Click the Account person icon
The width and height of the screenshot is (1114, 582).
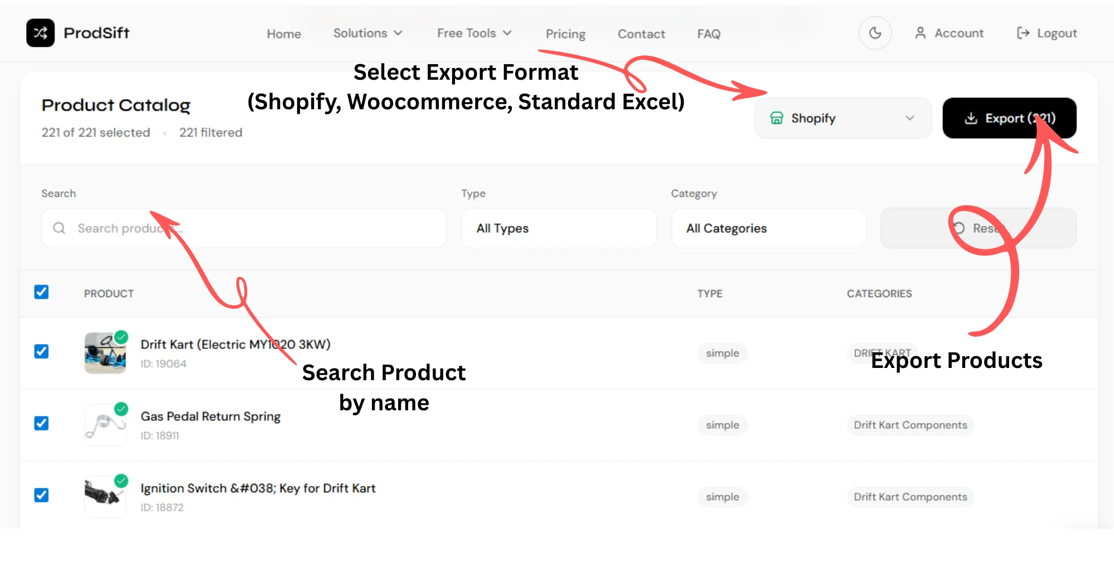[x=920, y=33]
